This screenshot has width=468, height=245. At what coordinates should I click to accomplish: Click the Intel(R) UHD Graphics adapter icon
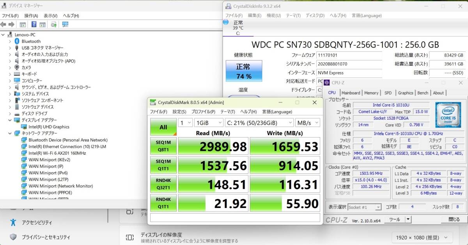[x=24, y=127]
